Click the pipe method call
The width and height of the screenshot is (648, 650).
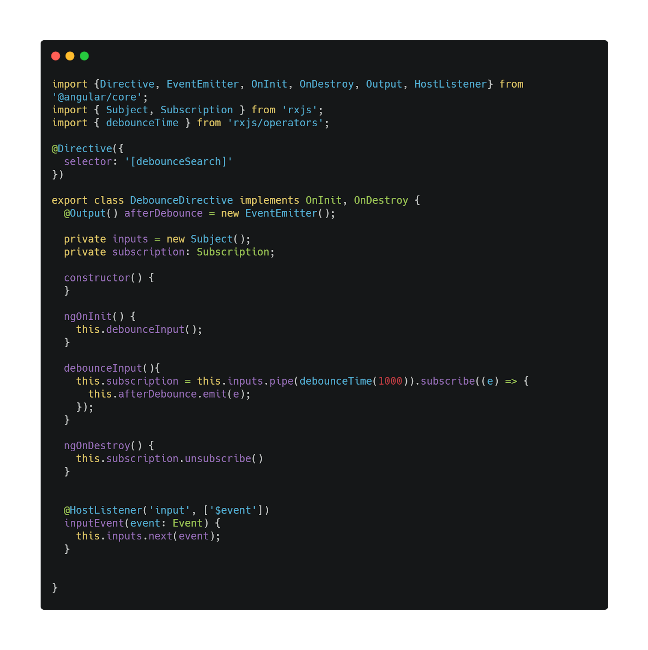point(281,381)
